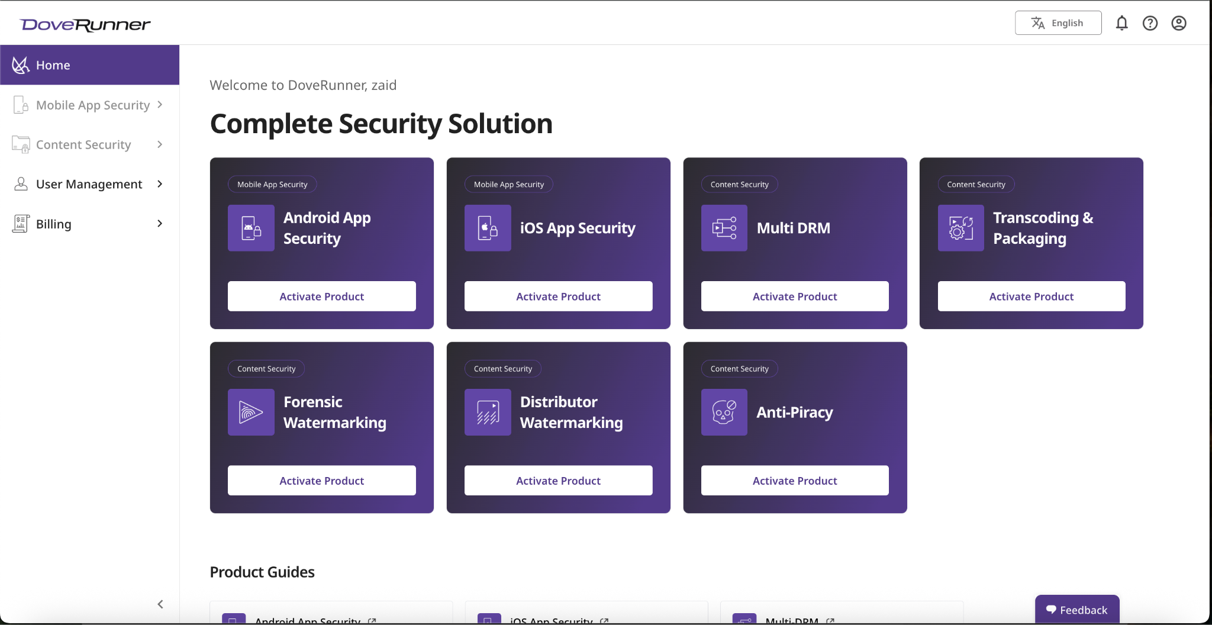The image size is (1212, 625).
Task: Click the Mobile App Security sidebar icon
Action: click(x=21, y=105)
